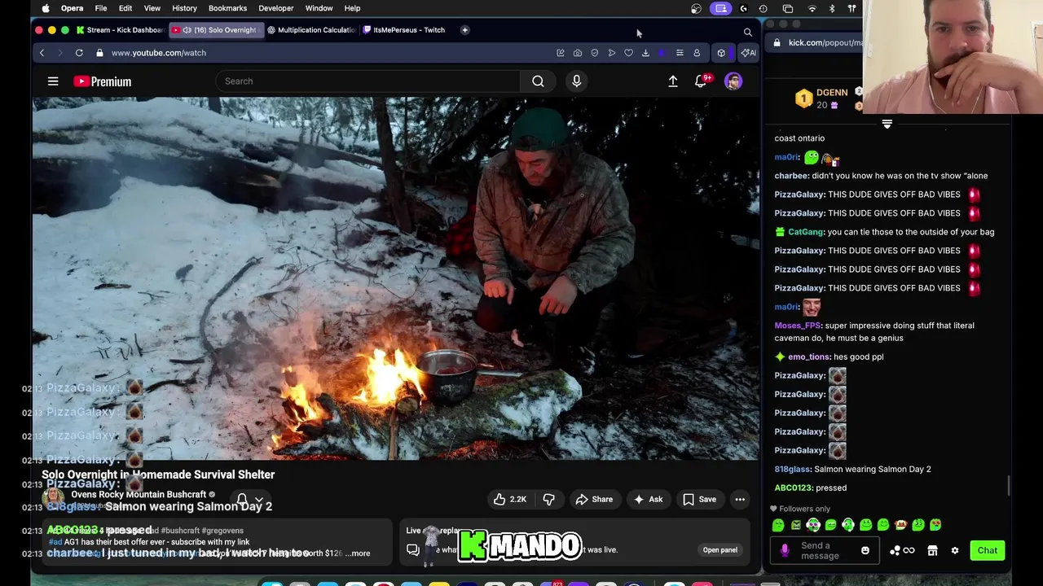The height and width of the screenshot is (586, 1043).
Task: Open Opera extensions cube icon
Action: [x=721, y=53]
